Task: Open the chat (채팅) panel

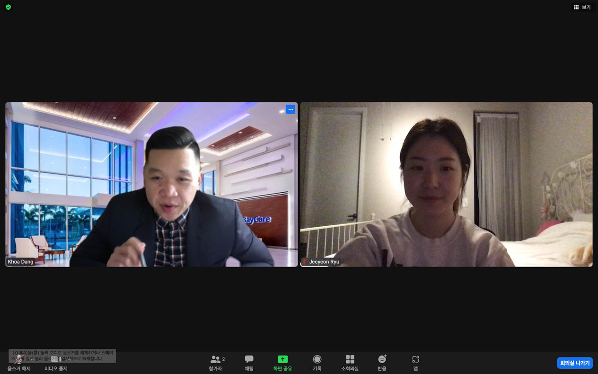Action: 249,363
